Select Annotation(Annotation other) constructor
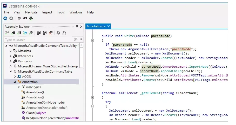The image size is (236, 125). tap(47, 108)
